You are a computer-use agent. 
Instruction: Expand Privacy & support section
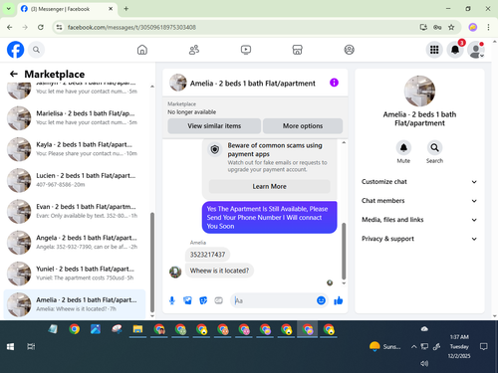pos(419,239)
